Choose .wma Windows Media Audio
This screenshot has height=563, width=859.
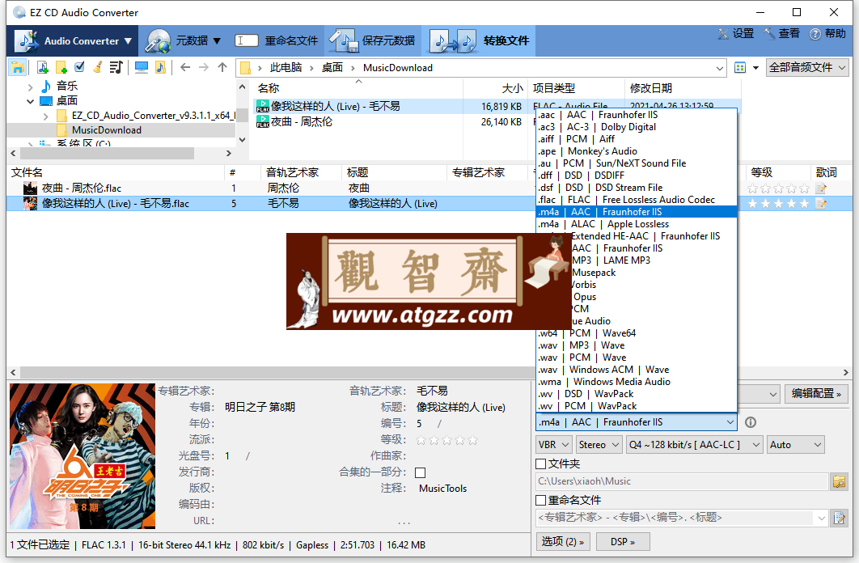(x=636, y=382)
